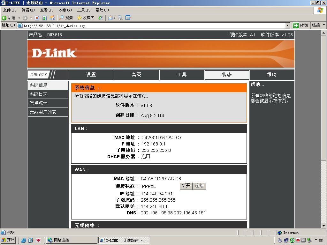Image resolution: width=327 pixels, height=245 pixels.
Task: Open the 编辑(E) menu
Action: pyautogui.click(x=28, y=10)
